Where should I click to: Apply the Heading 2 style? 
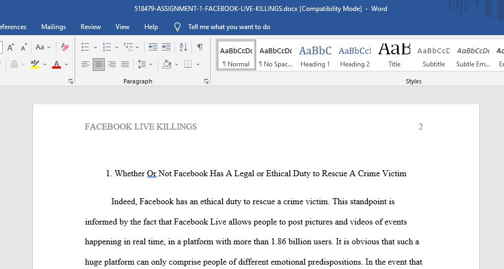coord(355,55)
